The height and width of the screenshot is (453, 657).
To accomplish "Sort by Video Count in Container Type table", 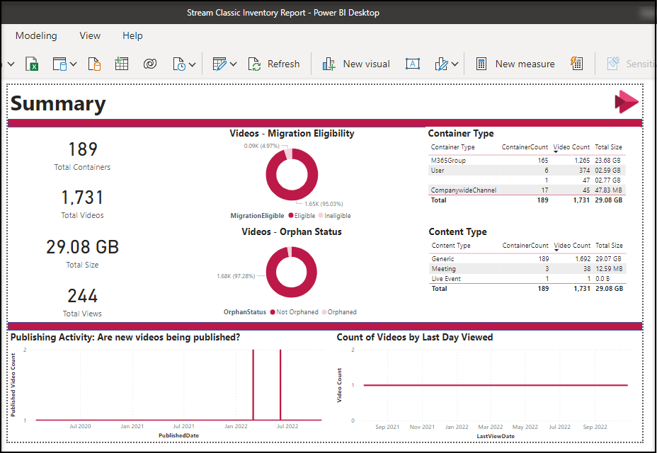I will click(571, 147).
